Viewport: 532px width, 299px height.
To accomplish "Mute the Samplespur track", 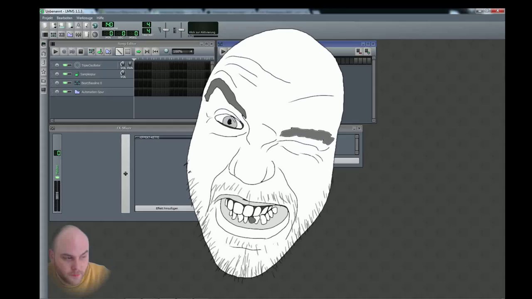I will pos(65,74).
